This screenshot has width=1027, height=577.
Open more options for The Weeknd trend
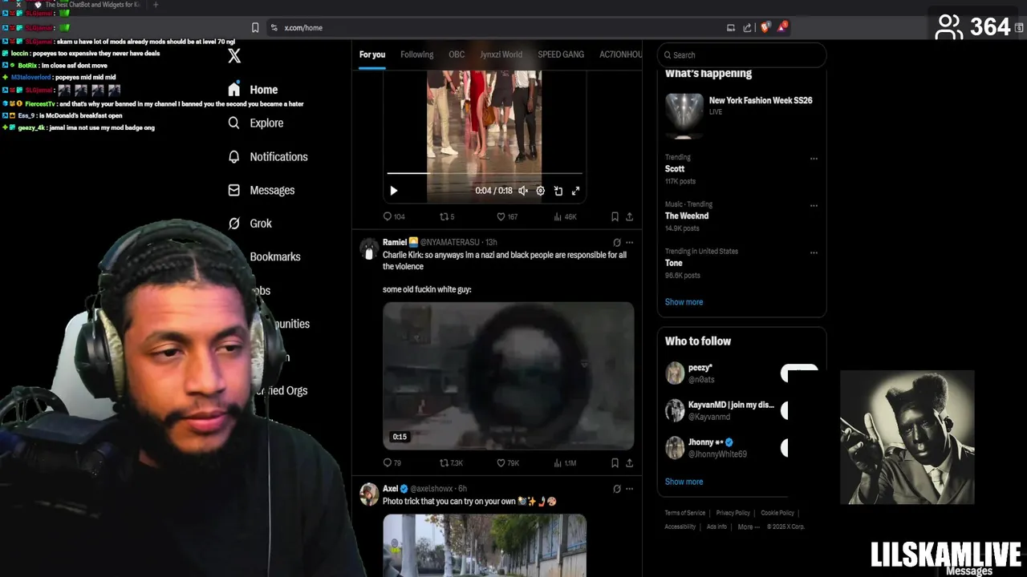pyautogui.click(x=814, y=205)
